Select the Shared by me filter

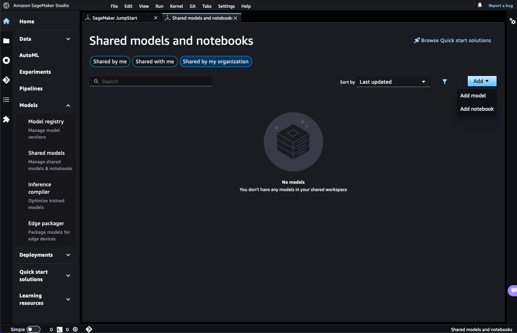pos(110,61)
